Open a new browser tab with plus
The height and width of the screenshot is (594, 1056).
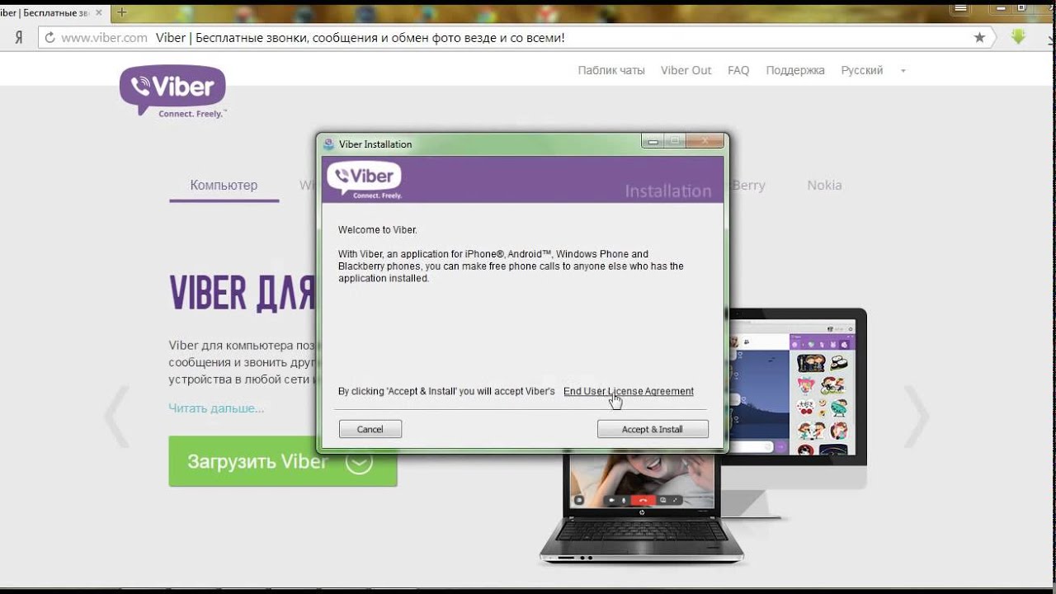[x=121, y=12]
